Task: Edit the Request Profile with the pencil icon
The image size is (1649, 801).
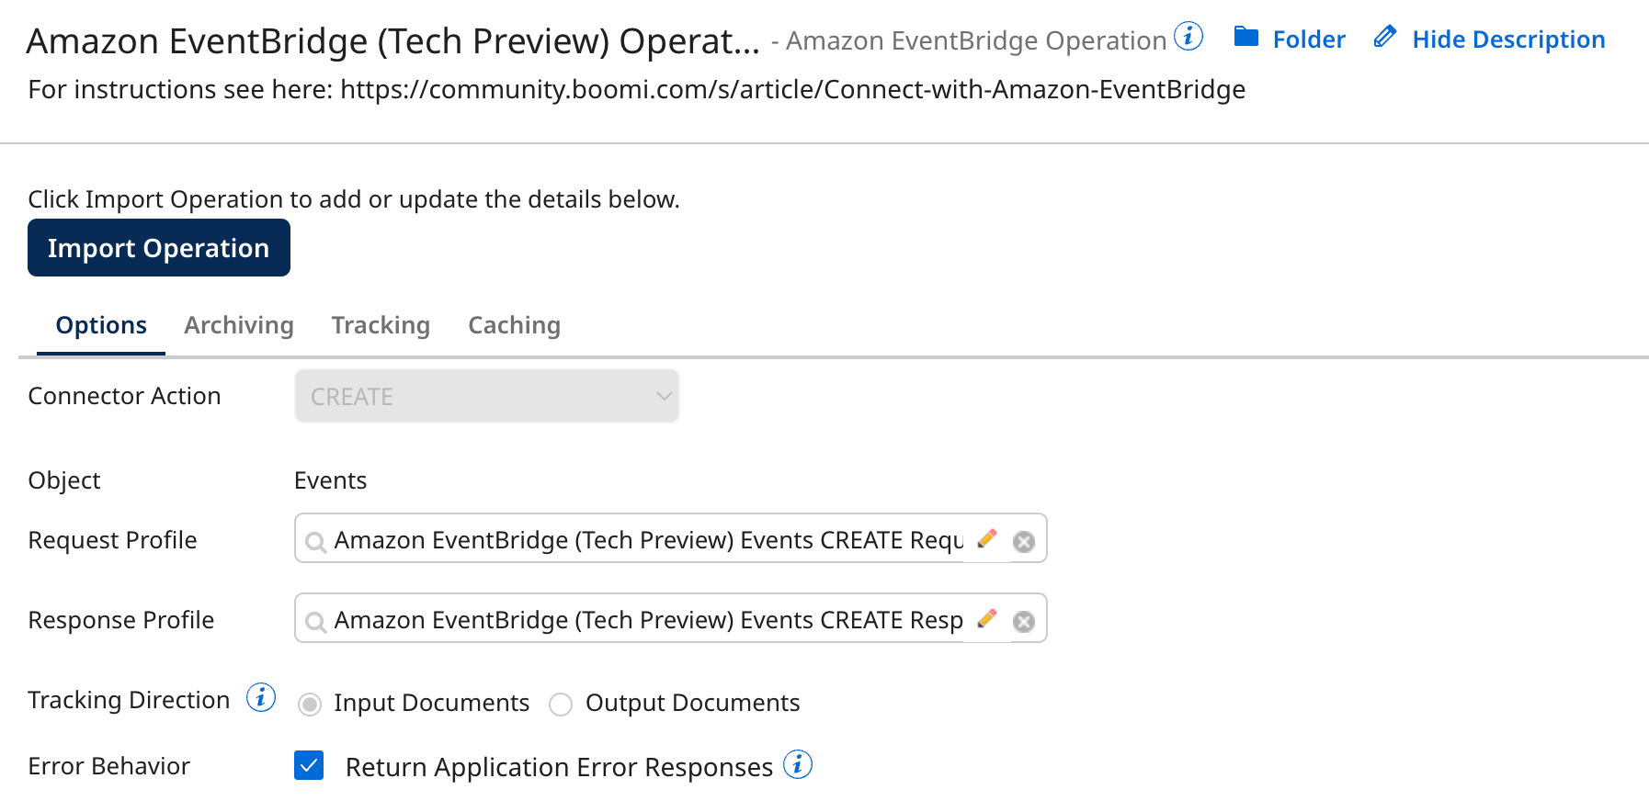Action: [986, 539]
